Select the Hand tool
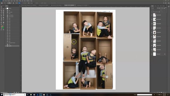170x96 pixels. click(3, 22)
